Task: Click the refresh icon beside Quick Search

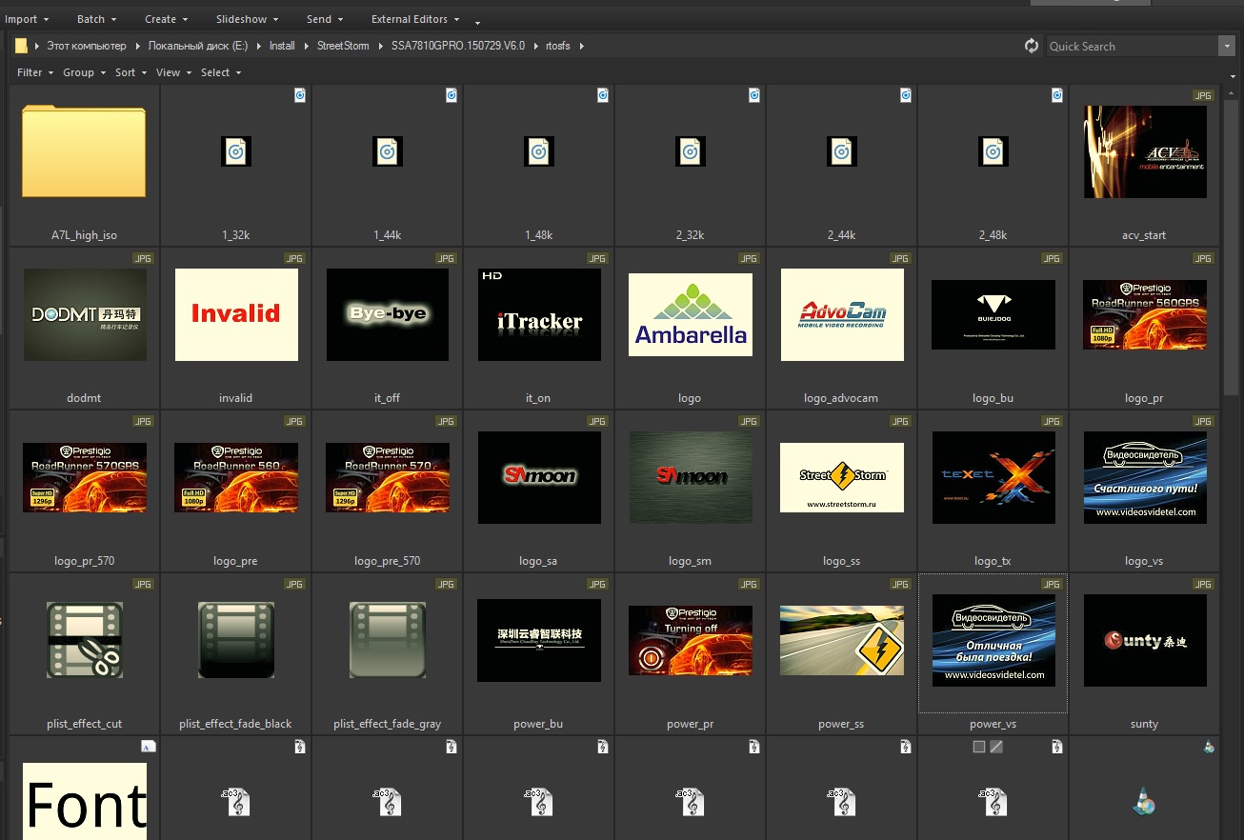Action: coord(1032,46)
